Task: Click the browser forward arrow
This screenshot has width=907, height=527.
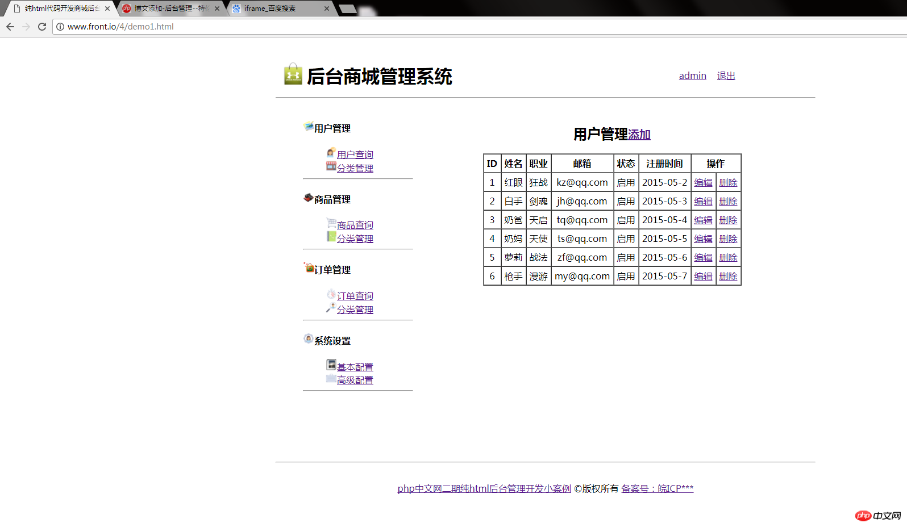Action: tap(26, 27)
